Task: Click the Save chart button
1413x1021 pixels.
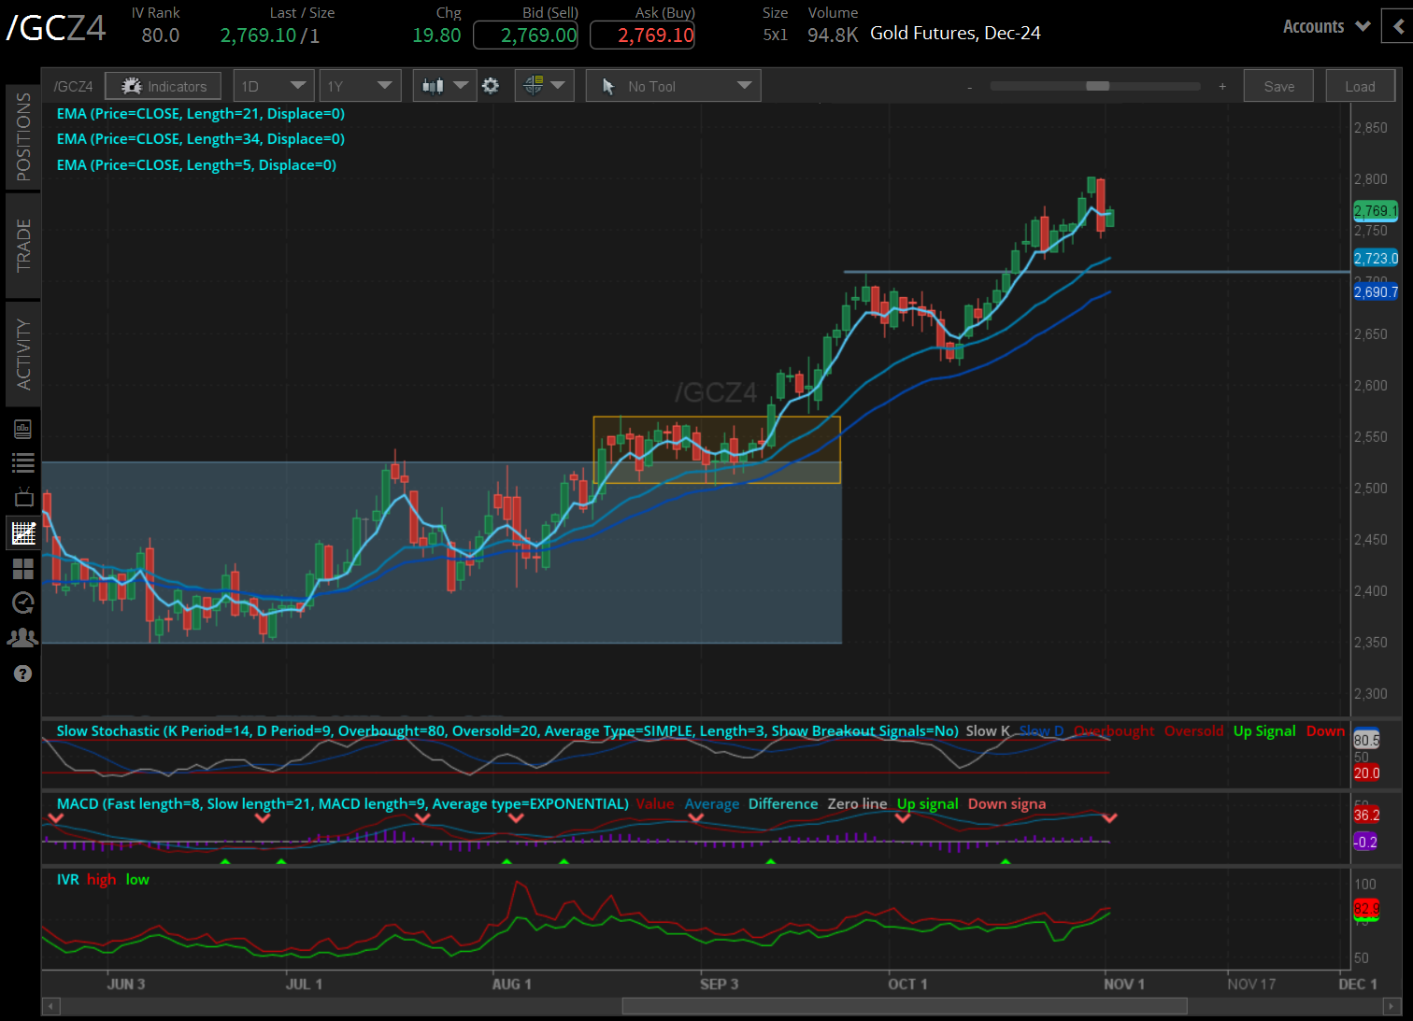Action: [1278, 86]
